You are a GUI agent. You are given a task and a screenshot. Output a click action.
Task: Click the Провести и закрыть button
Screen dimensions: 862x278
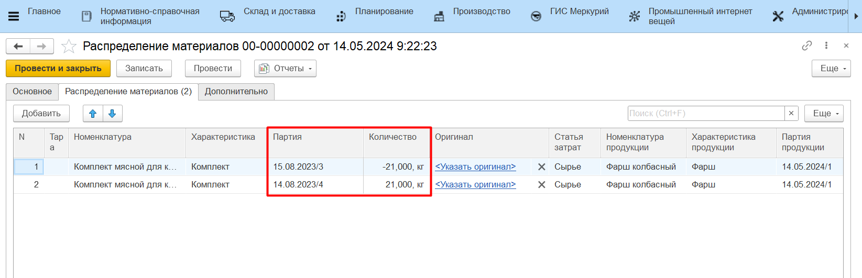tap(58, 69)
